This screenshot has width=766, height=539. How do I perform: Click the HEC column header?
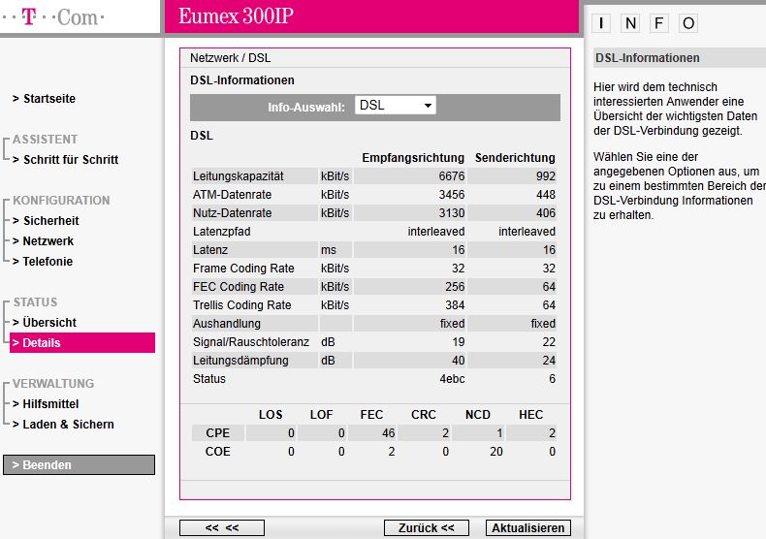point(531,415)
